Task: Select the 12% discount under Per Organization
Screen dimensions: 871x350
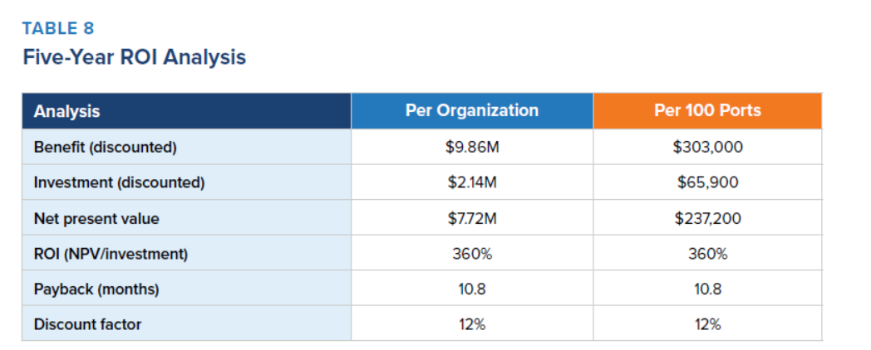Action: 471,324
